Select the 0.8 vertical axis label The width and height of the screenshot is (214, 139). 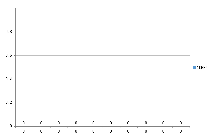(x=9, y=32)
